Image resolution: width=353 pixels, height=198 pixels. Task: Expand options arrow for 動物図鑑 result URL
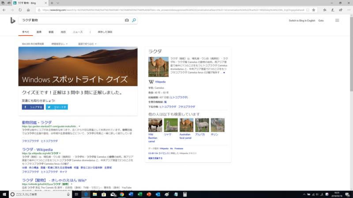click(x=79, y=126)
